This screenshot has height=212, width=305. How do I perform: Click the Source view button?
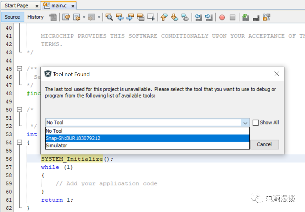[x=12, y=17]
